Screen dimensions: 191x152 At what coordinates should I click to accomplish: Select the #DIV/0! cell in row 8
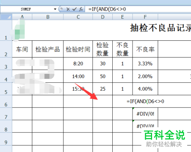coord(145,126)
